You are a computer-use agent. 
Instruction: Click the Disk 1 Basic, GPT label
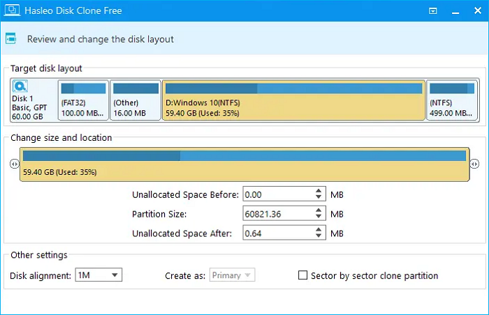(29, 107)
